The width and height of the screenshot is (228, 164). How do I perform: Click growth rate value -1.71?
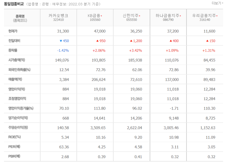(x=174, y=108)
